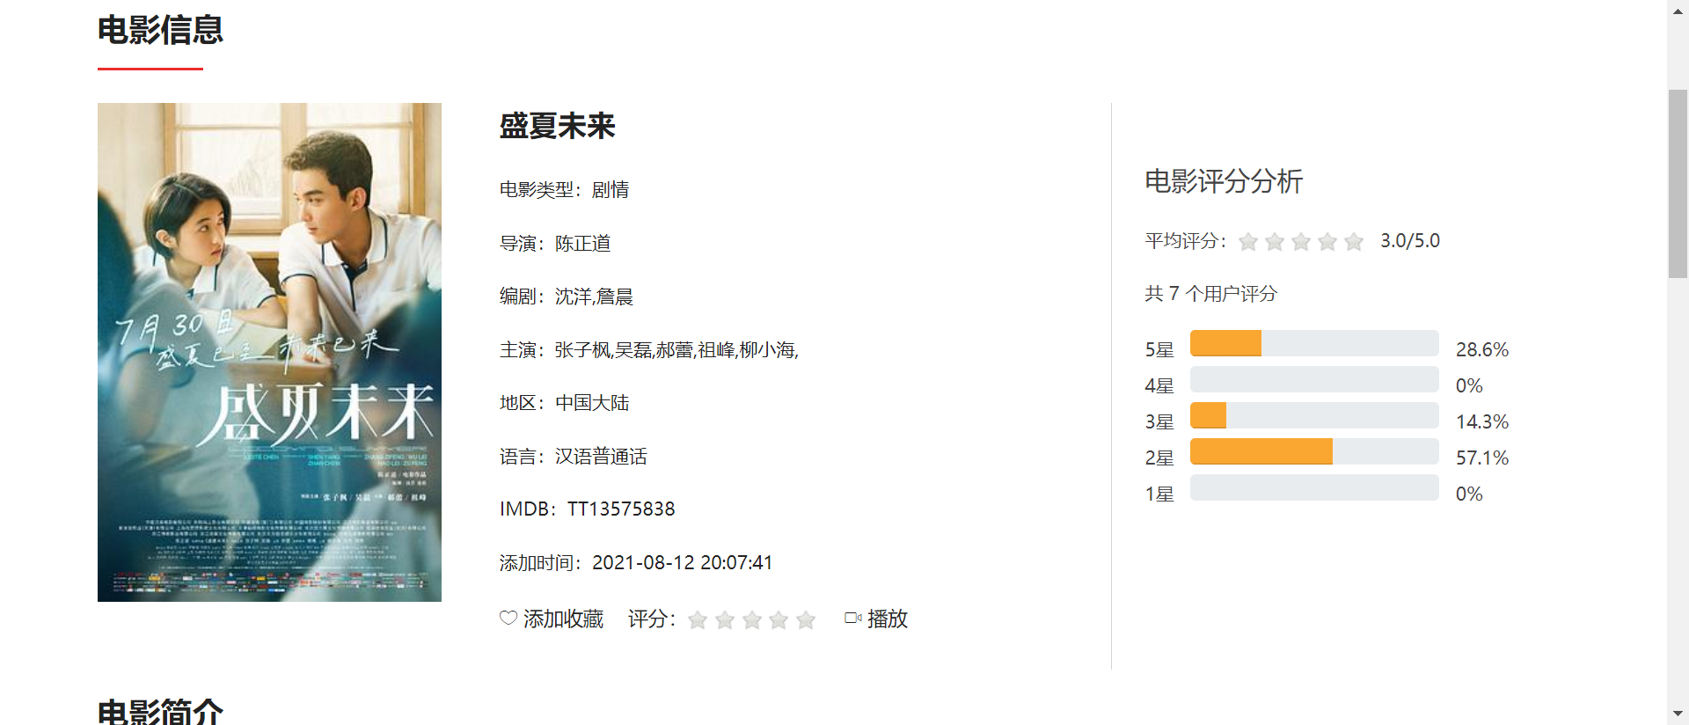Click the 共 7 个用户评分 text

[1210, 294]
